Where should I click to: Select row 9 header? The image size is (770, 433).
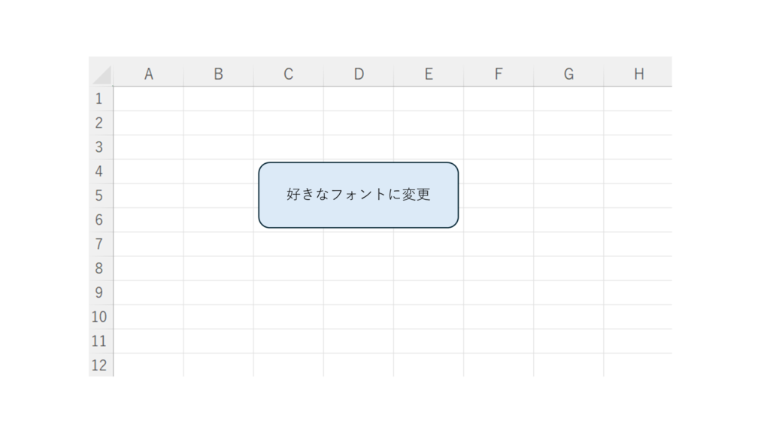click(x=99, y=292)
